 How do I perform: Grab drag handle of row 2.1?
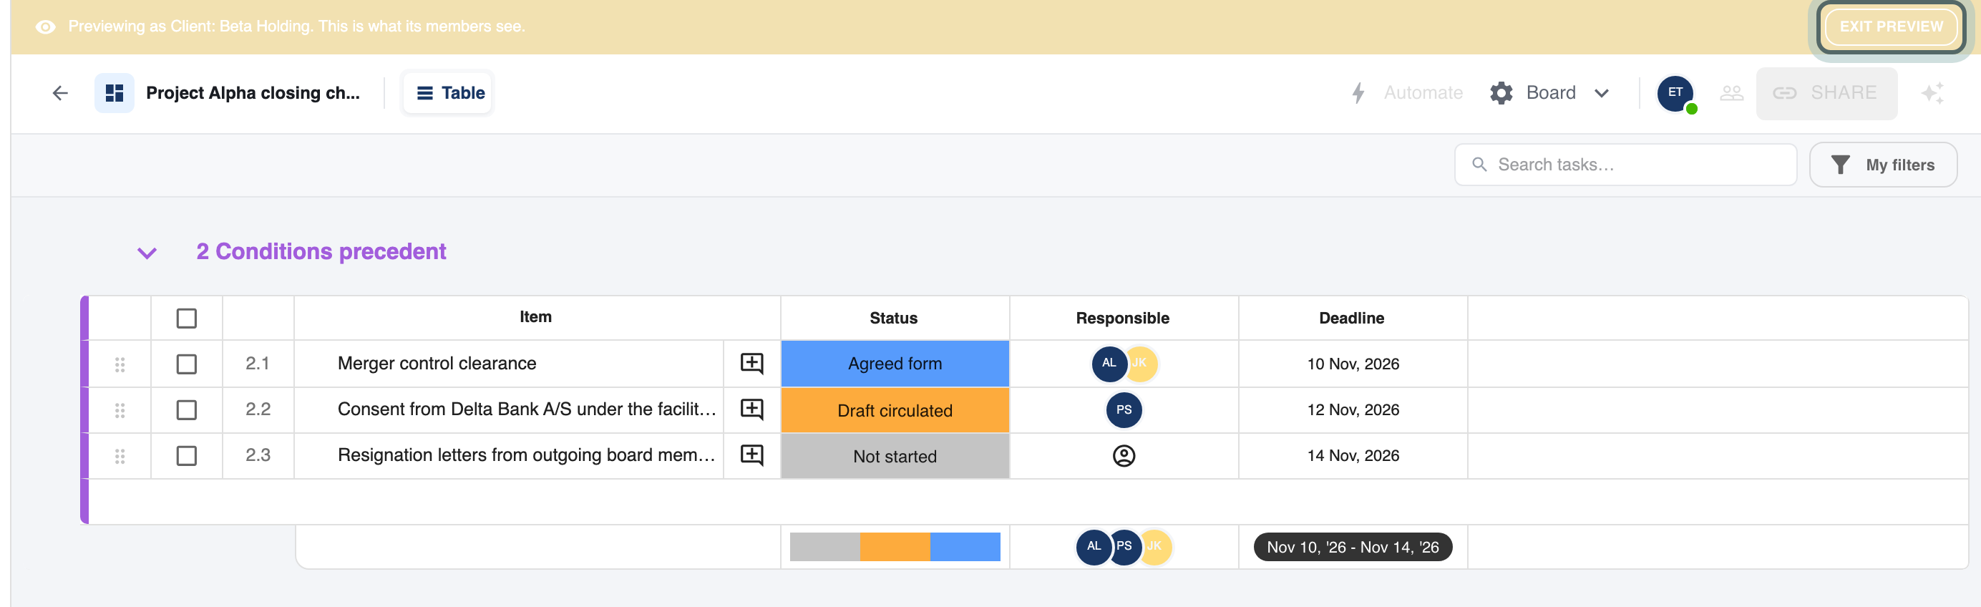click(120, 364)
